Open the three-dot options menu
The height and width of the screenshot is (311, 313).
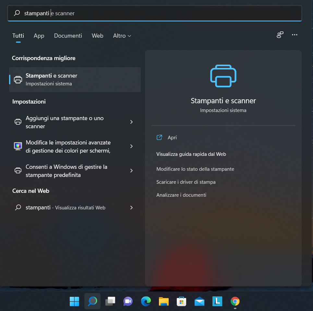point(295,35)
